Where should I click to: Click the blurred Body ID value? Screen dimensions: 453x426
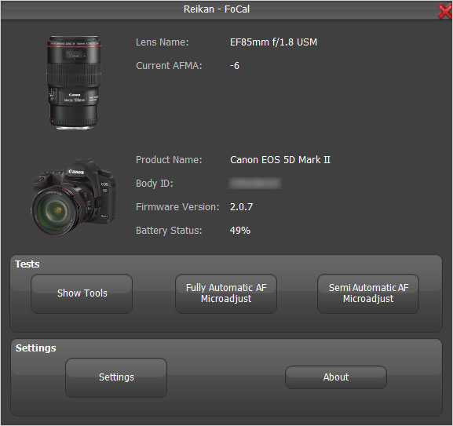coord(255,184)
